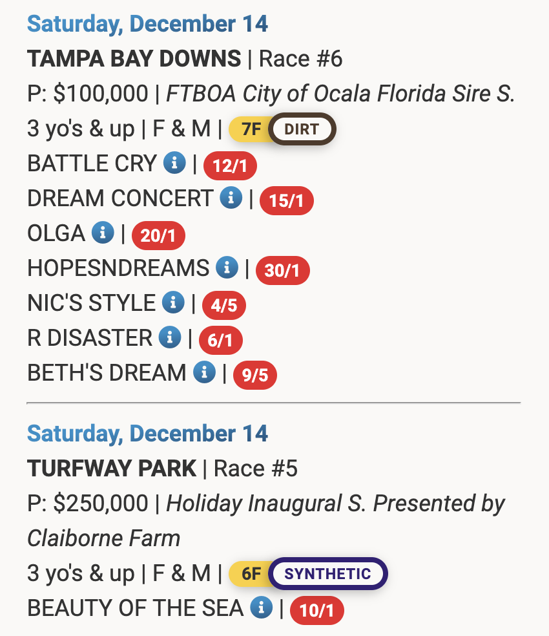Select the 9/5 odds for Beth's Dream
Image resolution: width=549 pixels, height=636 pixels.
coord(254,376)
